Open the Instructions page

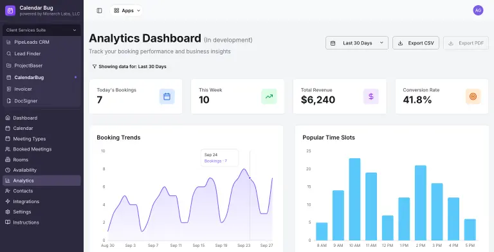[41, 222]
